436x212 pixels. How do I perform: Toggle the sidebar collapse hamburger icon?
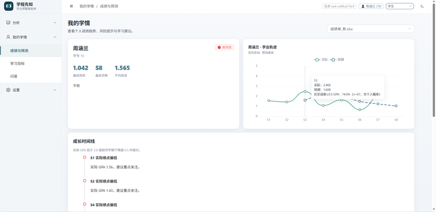(71, 6)
